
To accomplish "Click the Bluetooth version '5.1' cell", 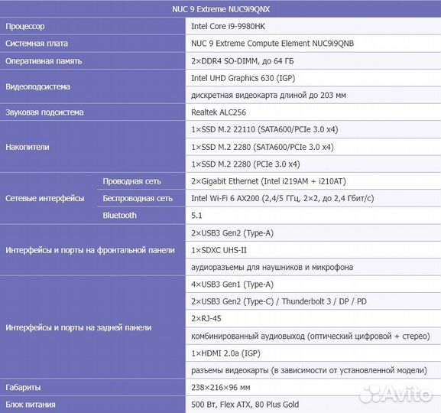I will (x=313, y=216).
